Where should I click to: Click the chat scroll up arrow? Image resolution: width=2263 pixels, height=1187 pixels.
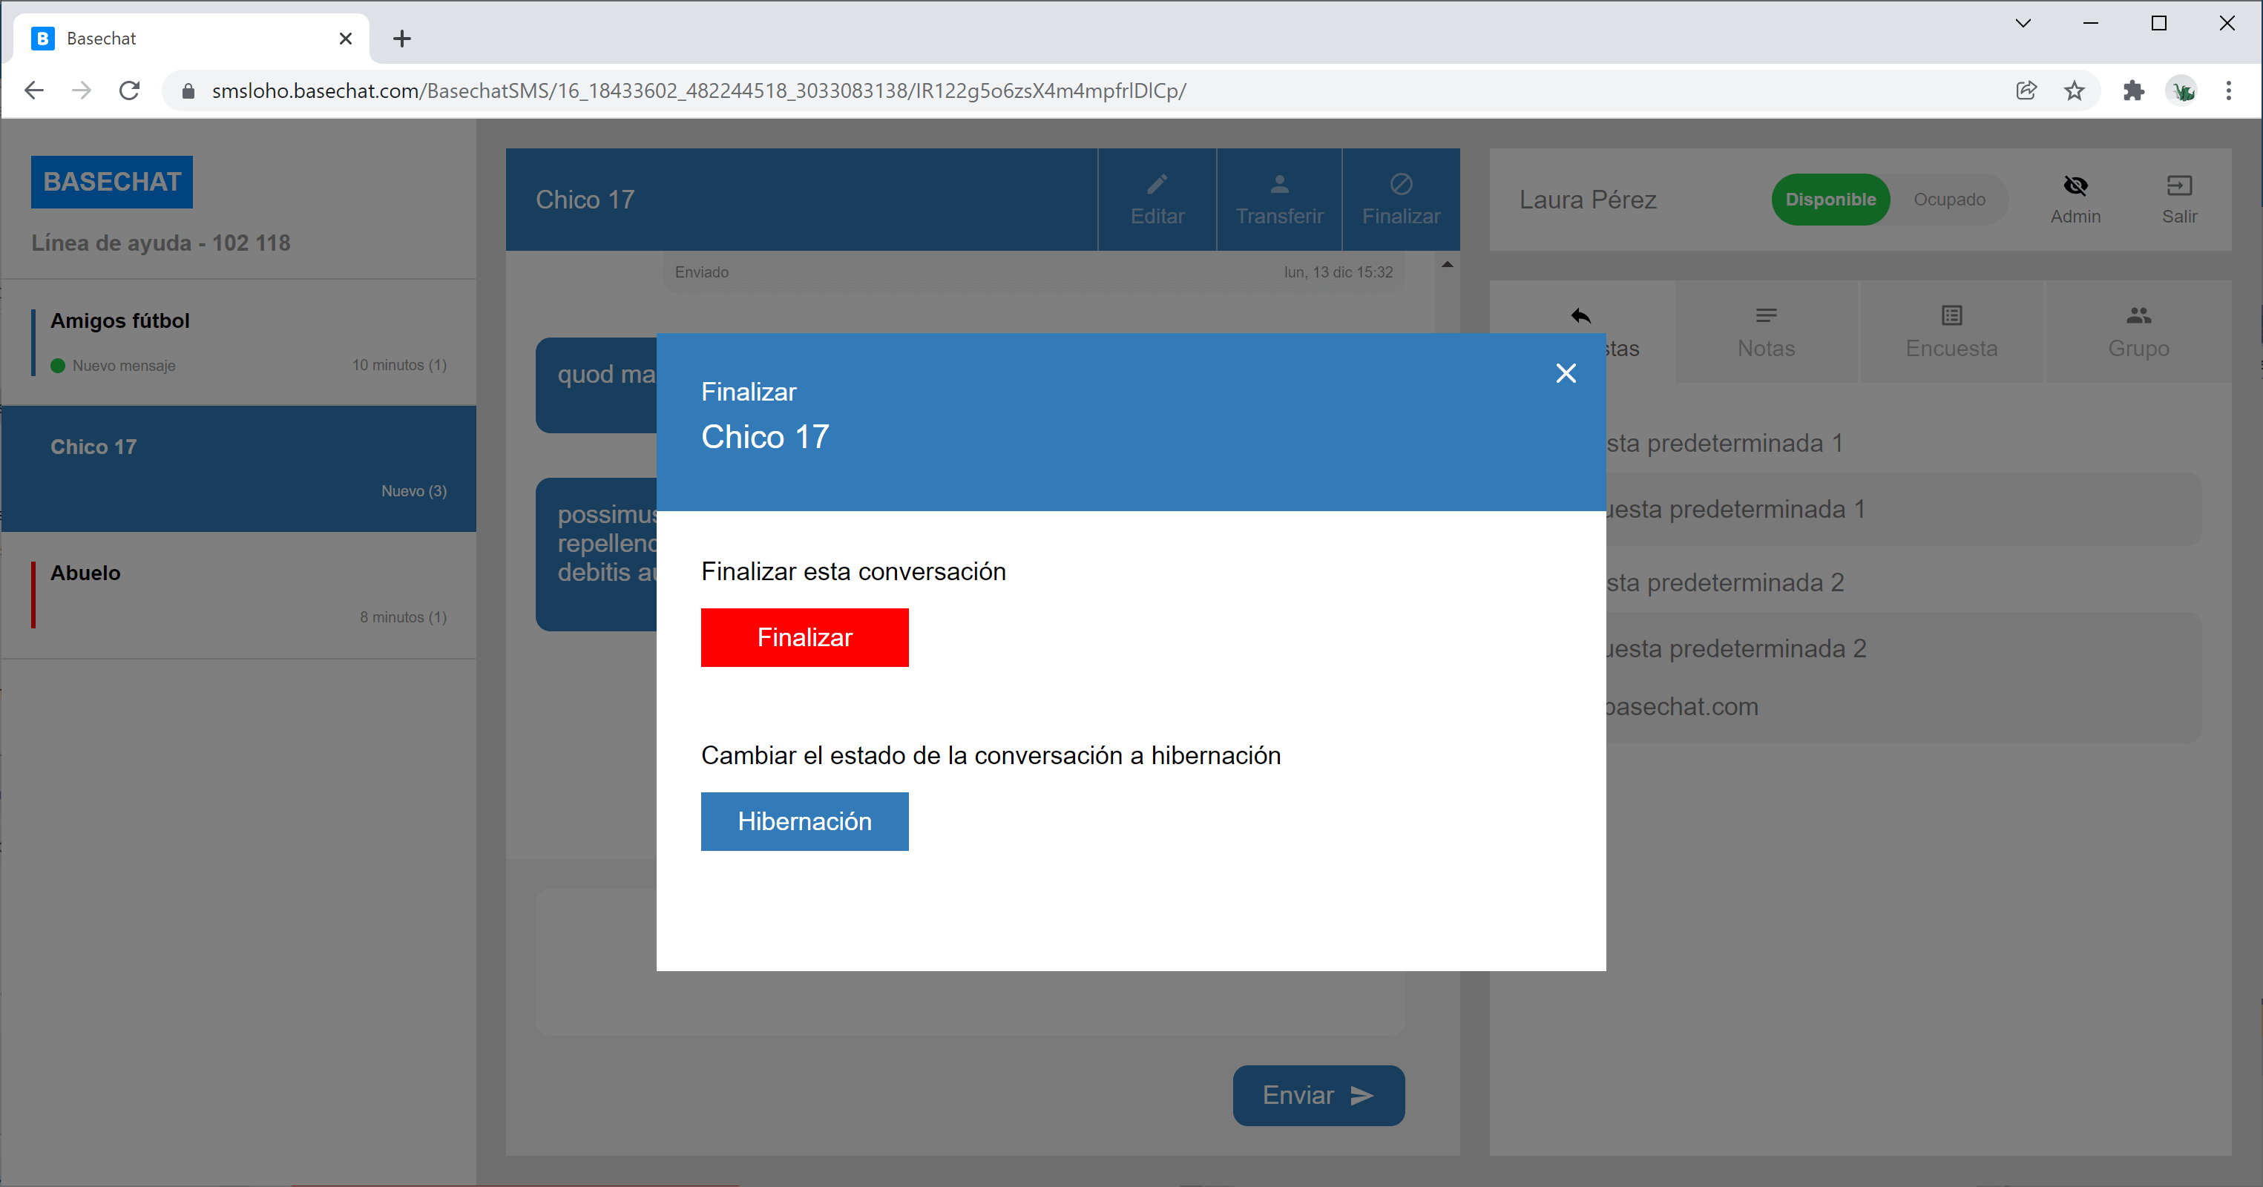tap(1447, 264)
